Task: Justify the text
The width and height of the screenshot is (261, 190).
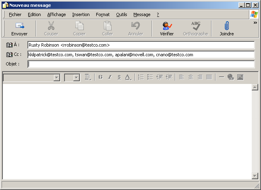Action: 209,77
